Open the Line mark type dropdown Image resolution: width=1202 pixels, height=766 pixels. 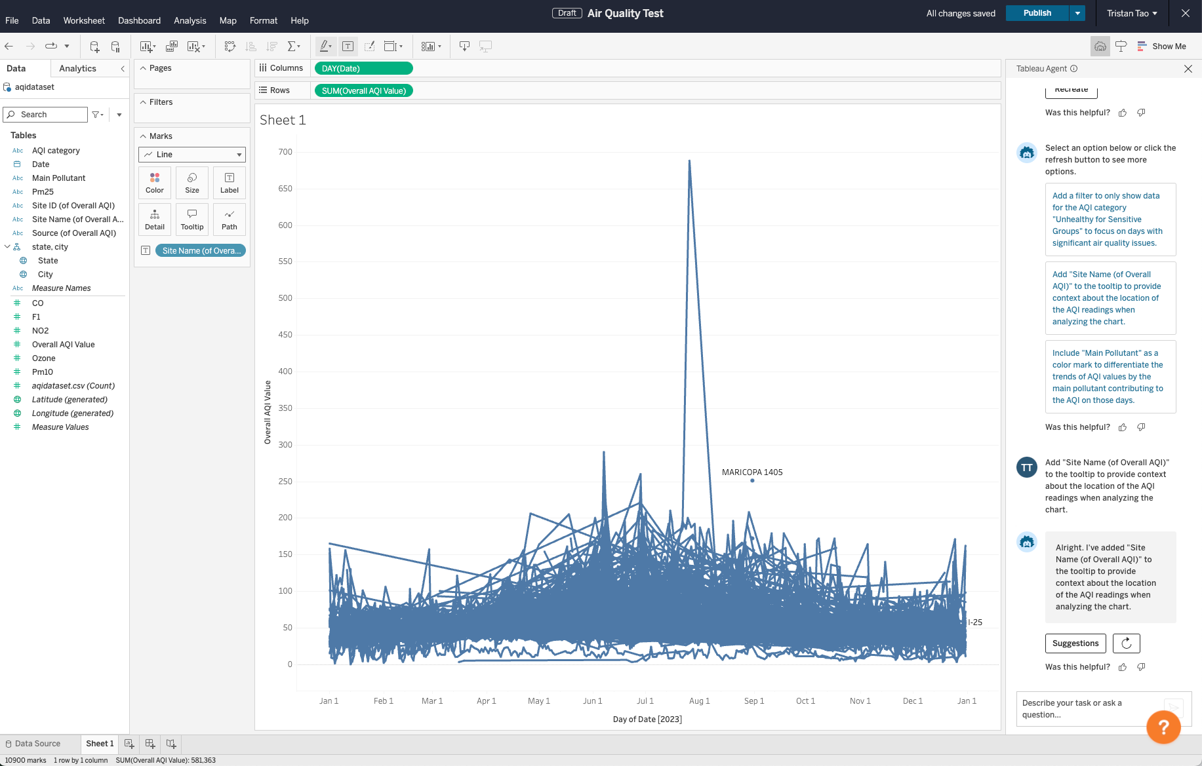pyautogui.click(x=192, y=155)
